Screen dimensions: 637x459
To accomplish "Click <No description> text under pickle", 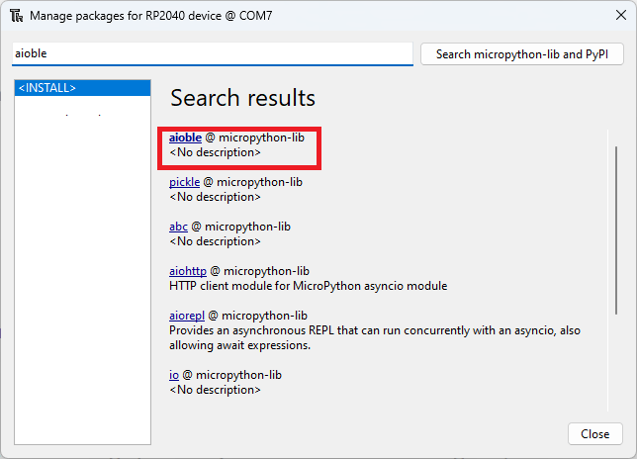I will click(x=215, y=197).
